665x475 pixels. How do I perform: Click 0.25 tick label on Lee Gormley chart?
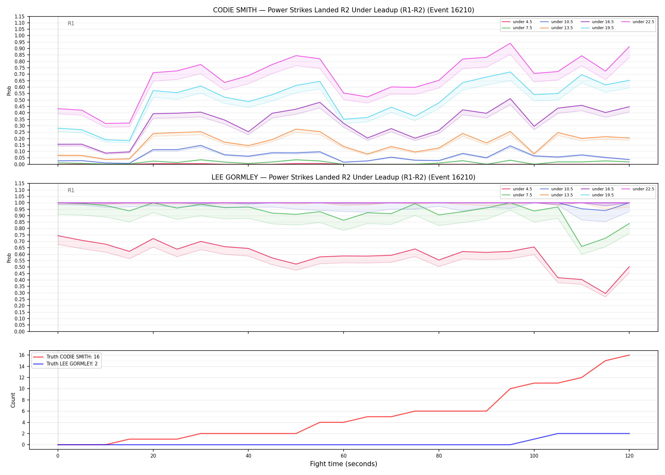(20, 299)
